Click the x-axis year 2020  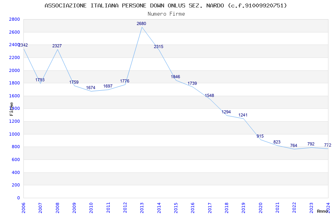click(261, 208)
